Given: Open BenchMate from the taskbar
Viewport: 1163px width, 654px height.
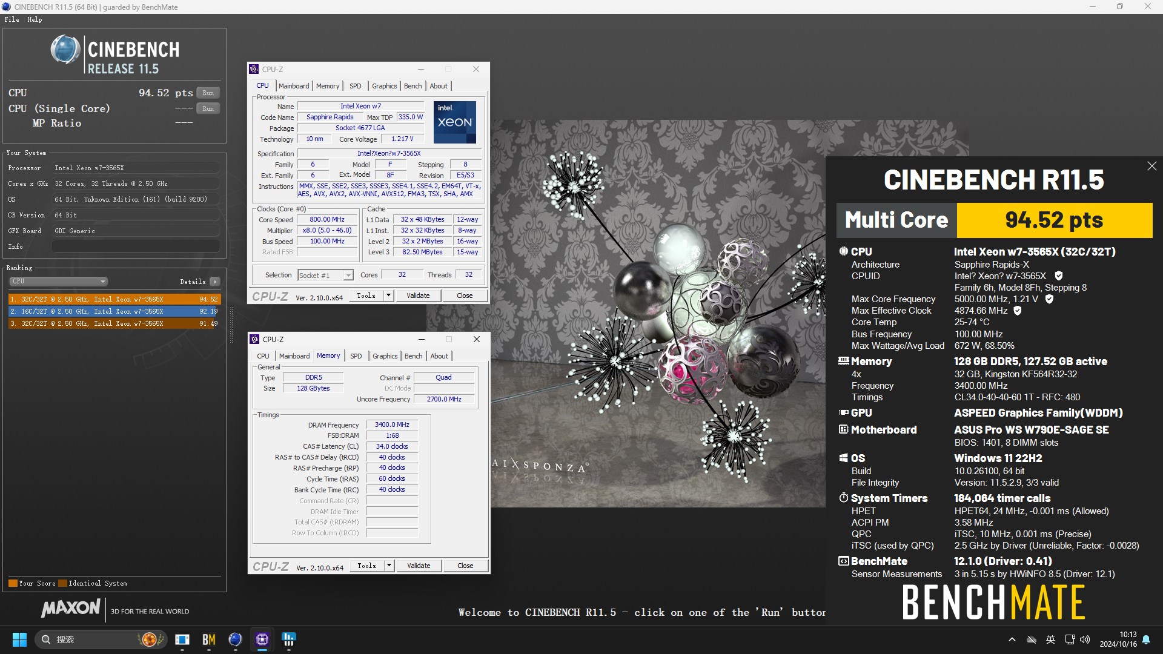Looking at the screenshot, I should 209,639.
